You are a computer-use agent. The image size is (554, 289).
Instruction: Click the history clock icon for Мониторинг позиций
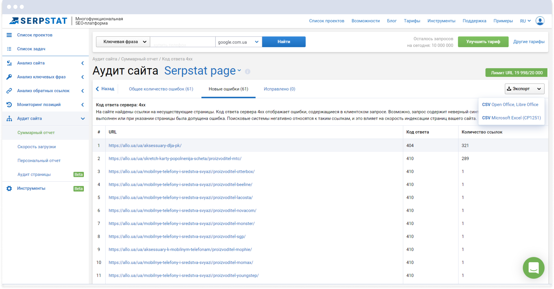click(x=9, y=105)
